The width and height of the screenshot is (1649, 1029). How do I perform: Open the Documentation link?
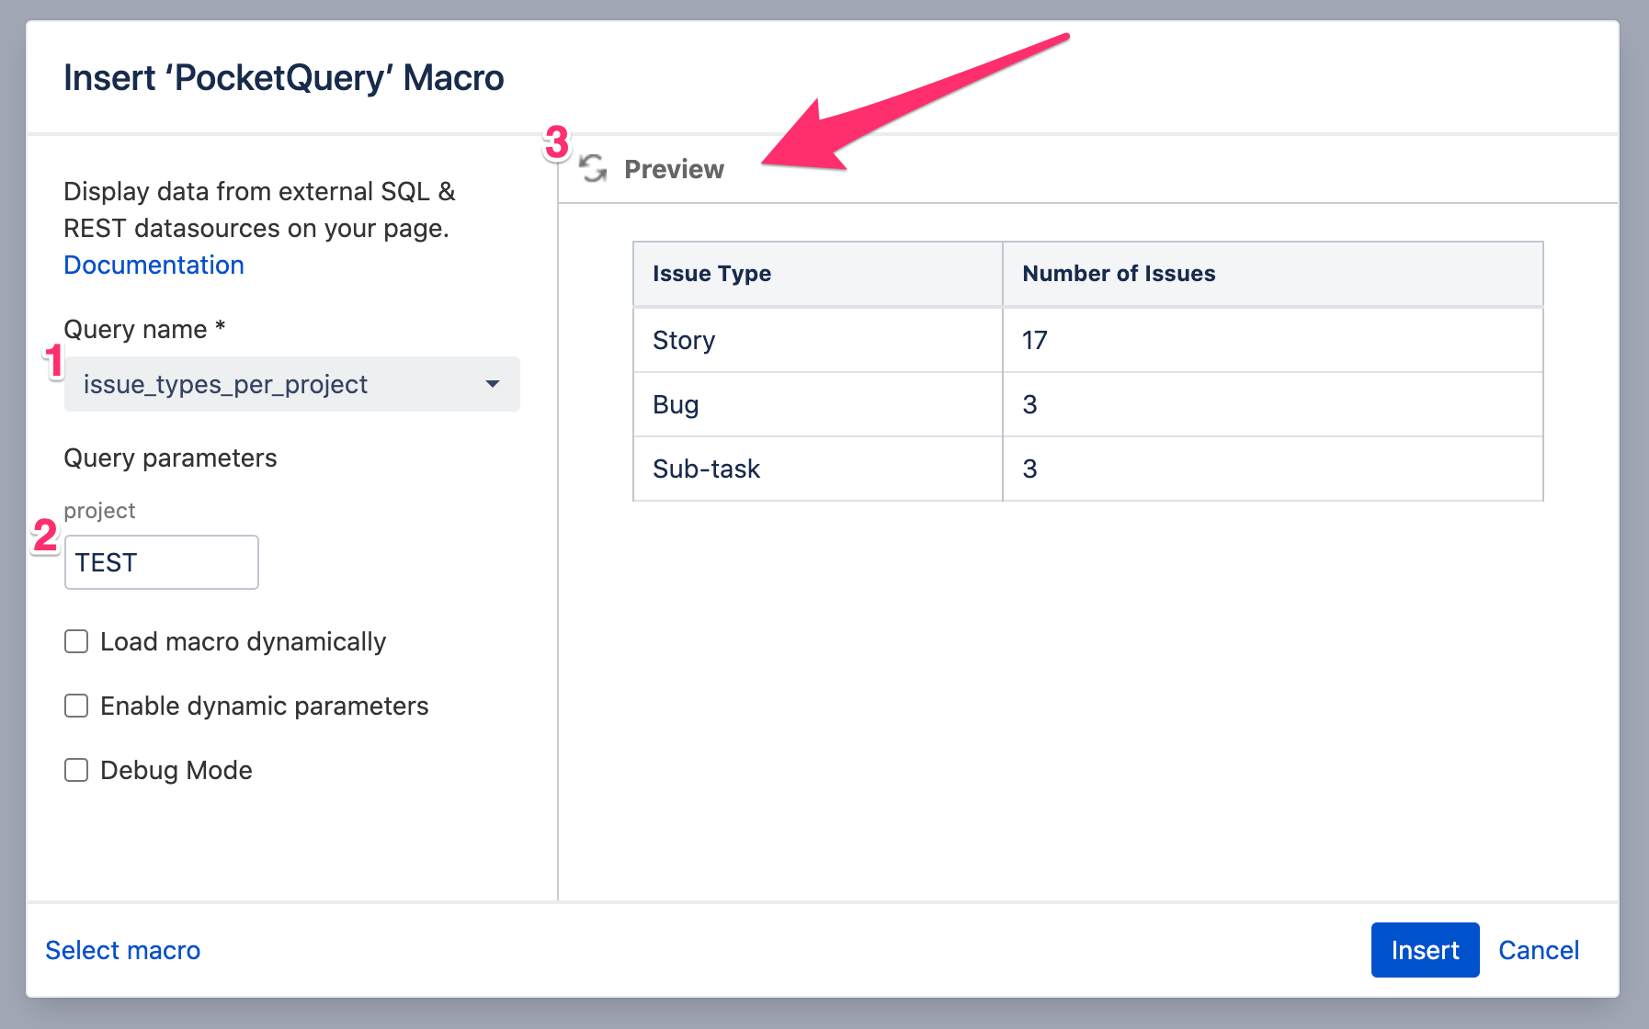click(x=154, y=265)
